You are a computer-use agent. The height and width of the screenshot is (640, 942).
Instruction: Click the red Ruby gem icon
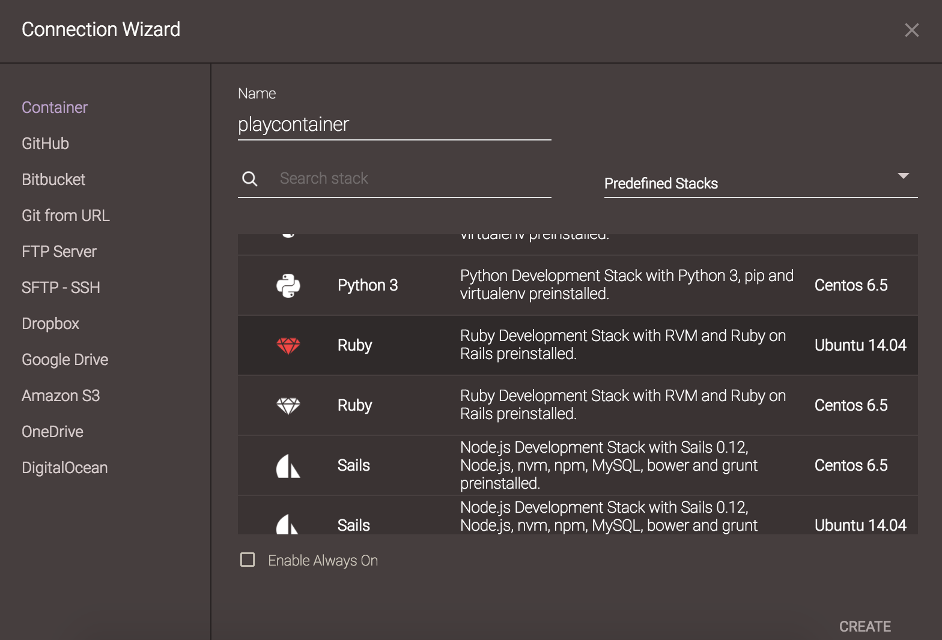pos(288,346)
